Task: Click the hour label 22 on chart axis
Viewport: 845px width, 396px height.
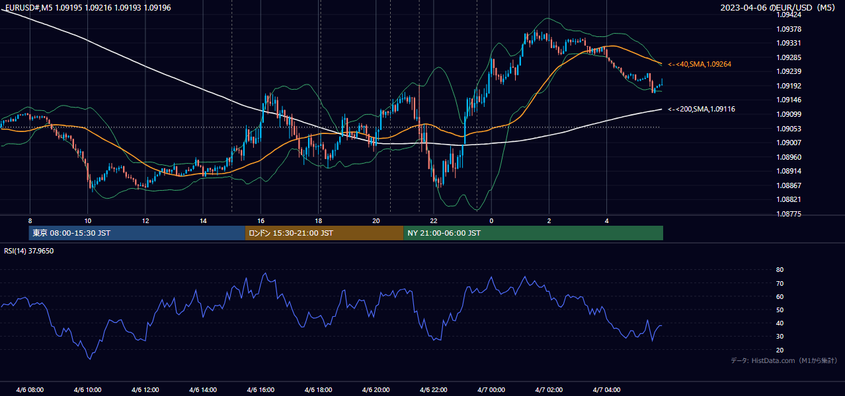Action: (434, 220)
